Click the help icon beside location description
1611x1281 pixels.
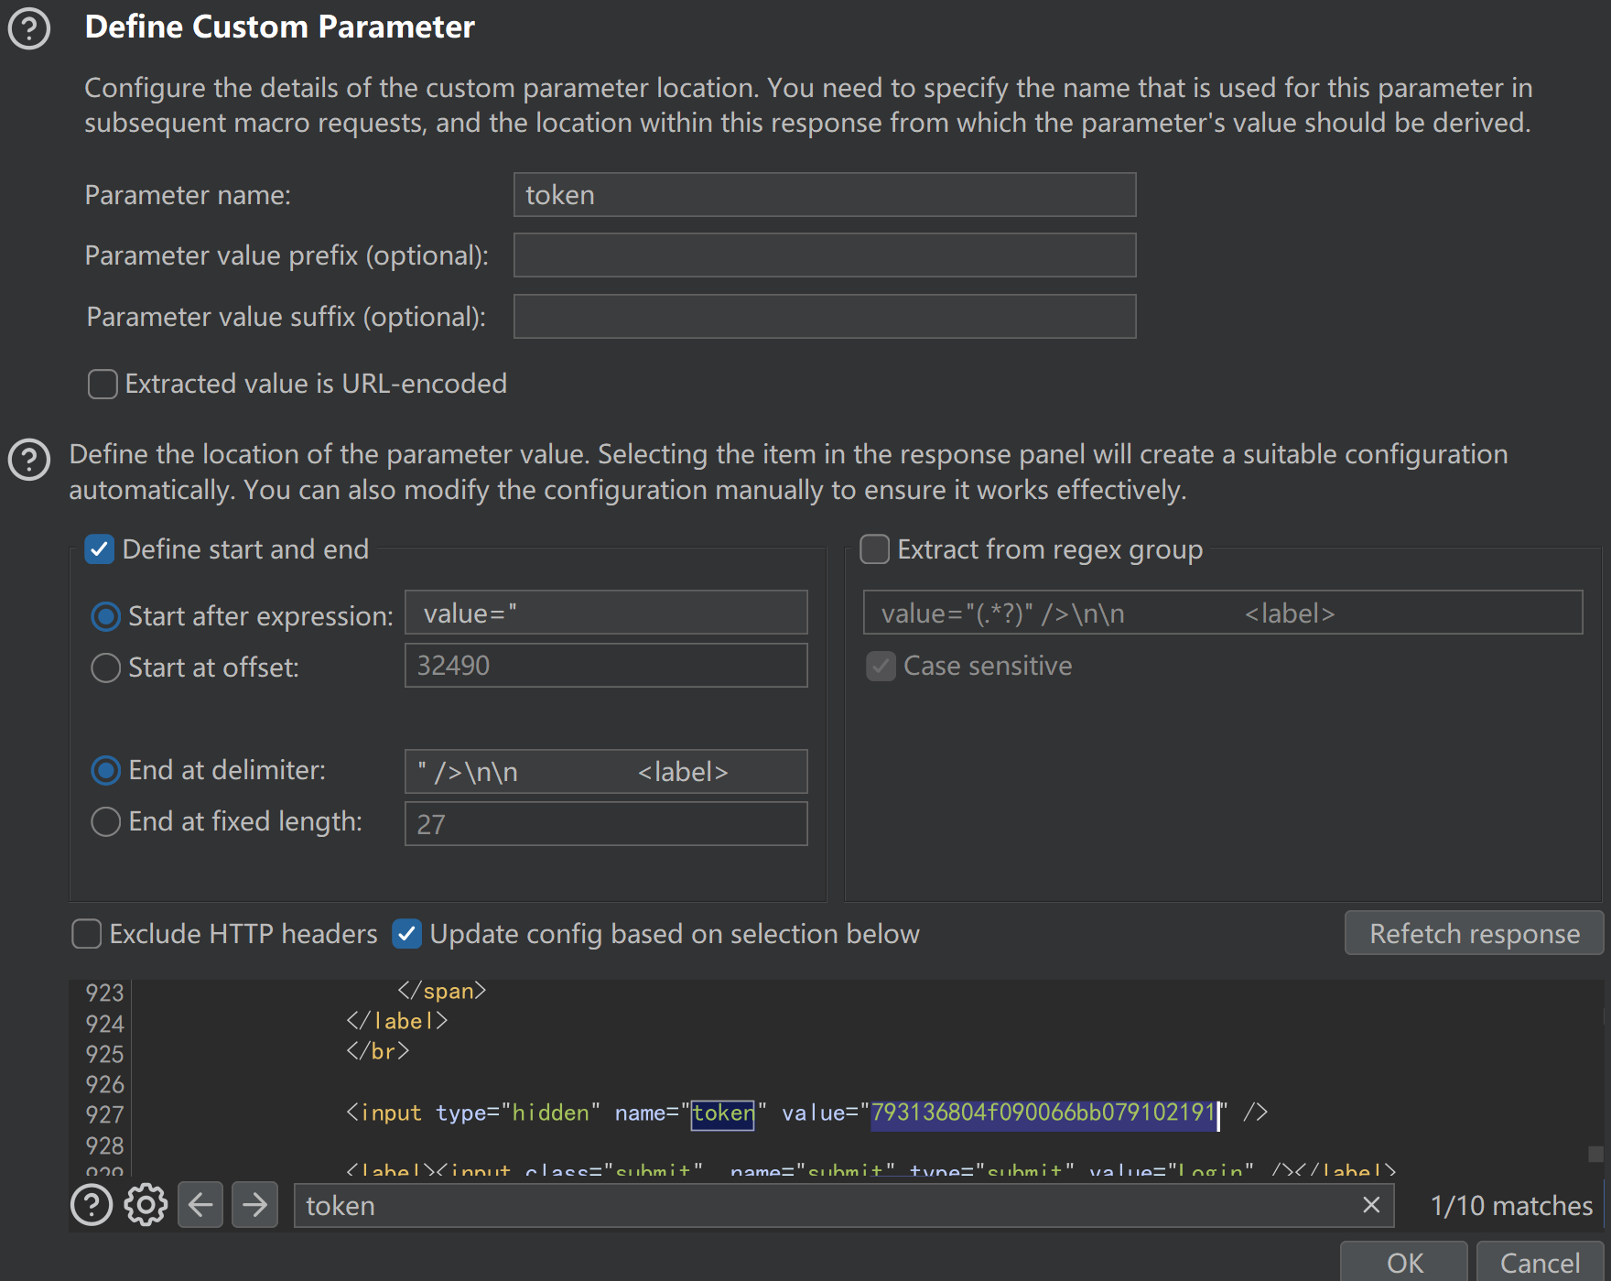(x=28, y=460)
